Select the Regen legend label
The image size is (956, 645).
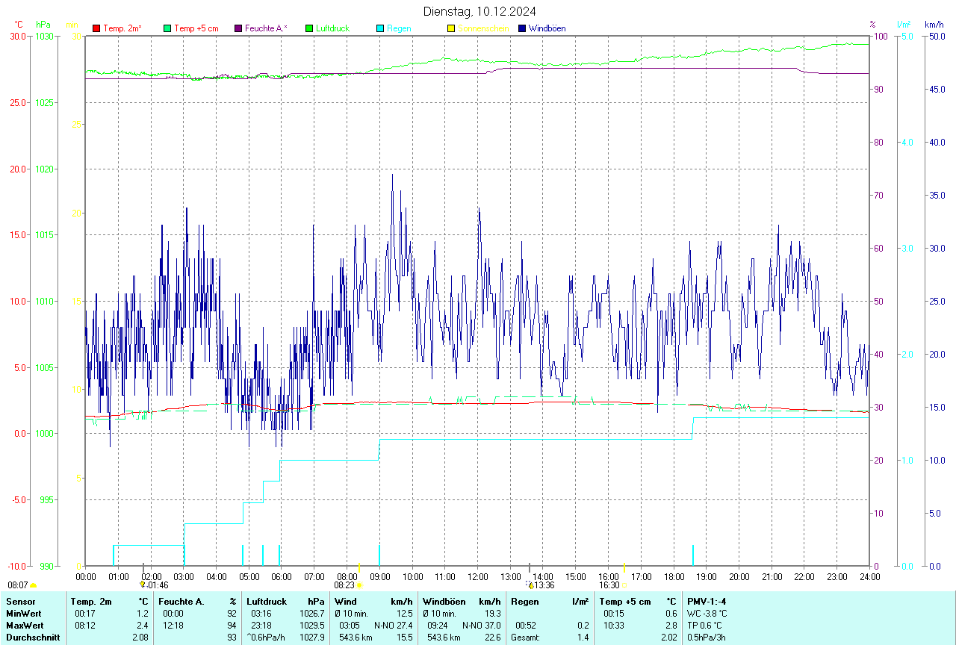click(x=399, y=28)
